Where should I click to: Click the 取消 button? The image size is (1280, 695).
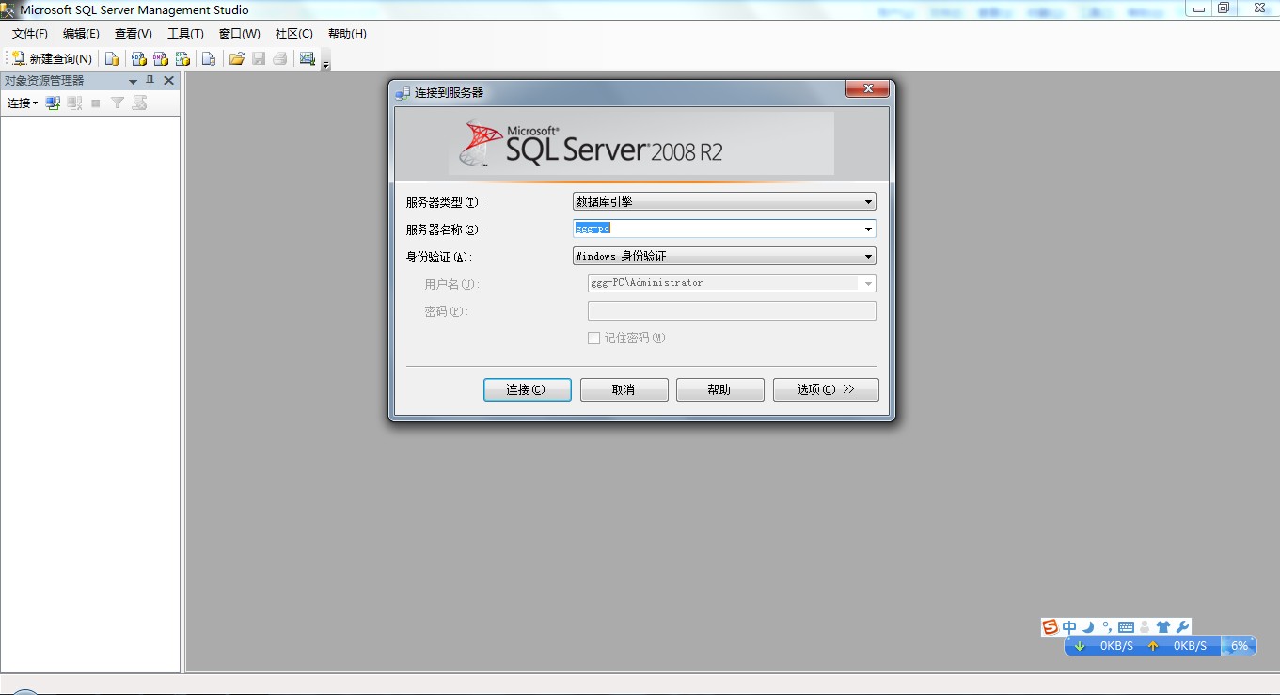624,389
